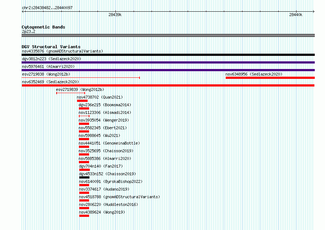325x230 pixels.
Task: Click red bar under nsv4738702
Action: point(82,101)
